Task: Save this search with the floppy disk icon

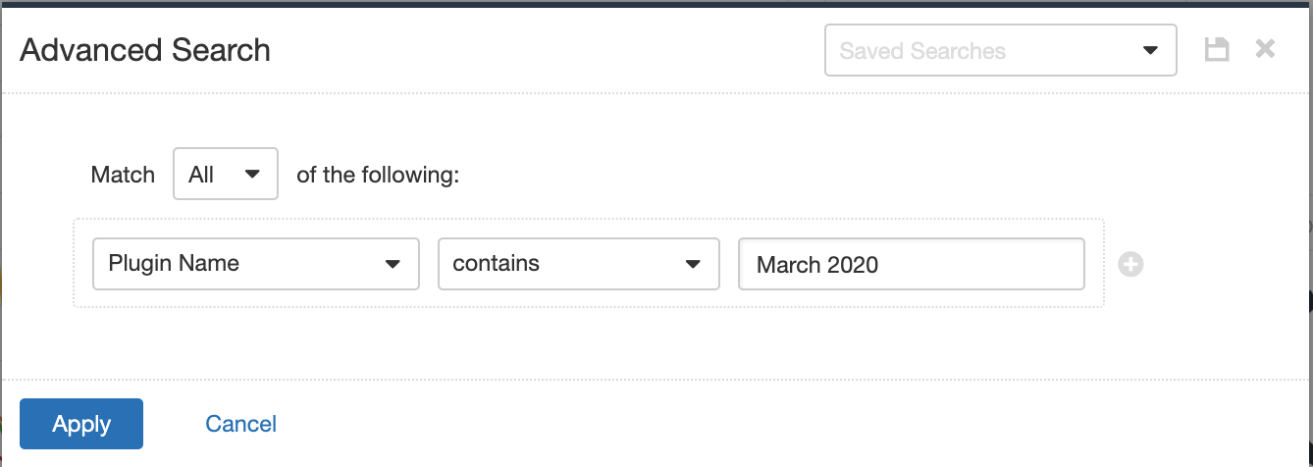Action: (x=1217, y=50)
